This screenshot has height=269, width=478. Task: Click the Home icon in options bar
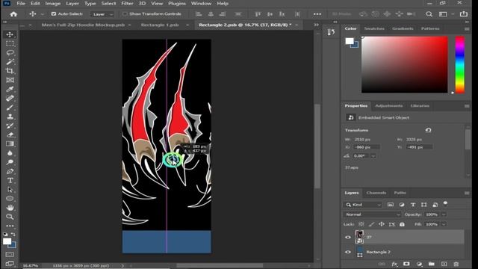13,14
